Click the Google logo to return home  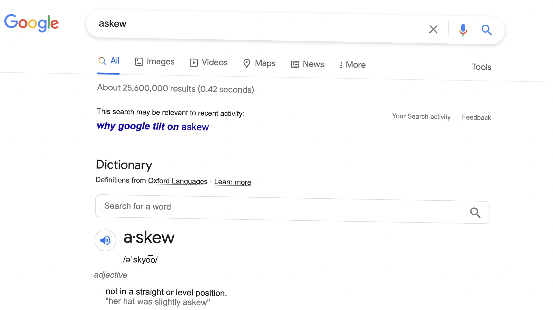coord(31,23)
